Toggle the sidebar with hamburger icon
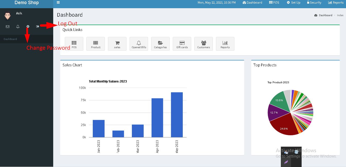346x167 pixels. [58, 3]
